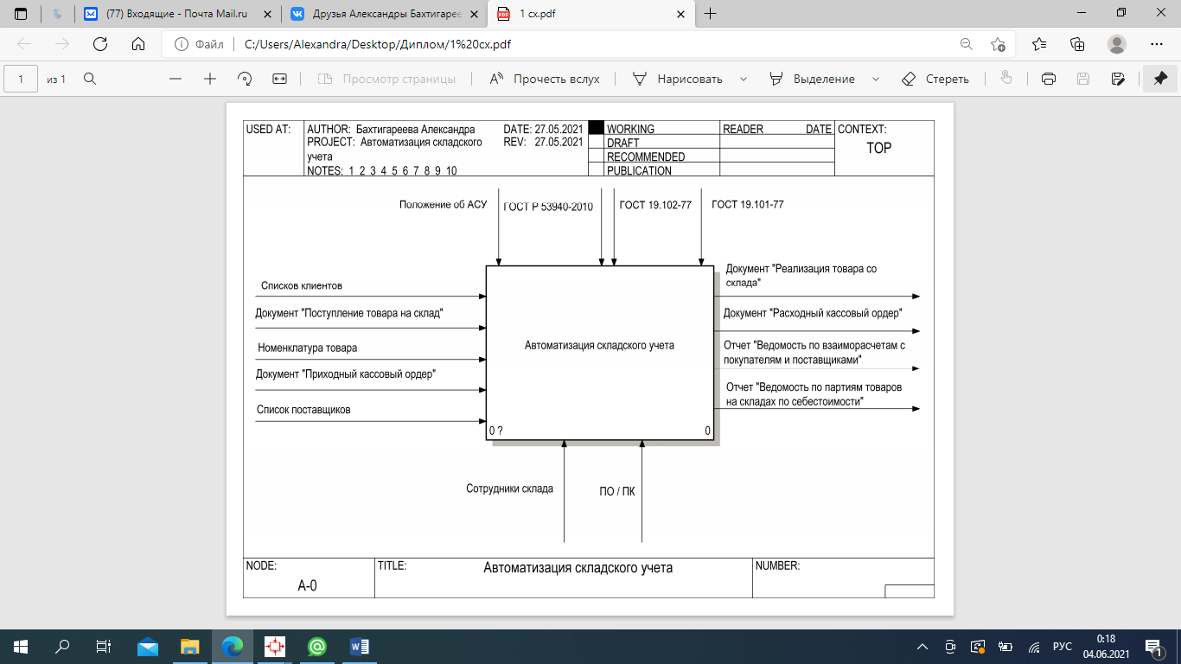The width and height of the screenshot is (1181, 664).
Task: Open File Explorer from the taskbar
Action: (190, 647)
